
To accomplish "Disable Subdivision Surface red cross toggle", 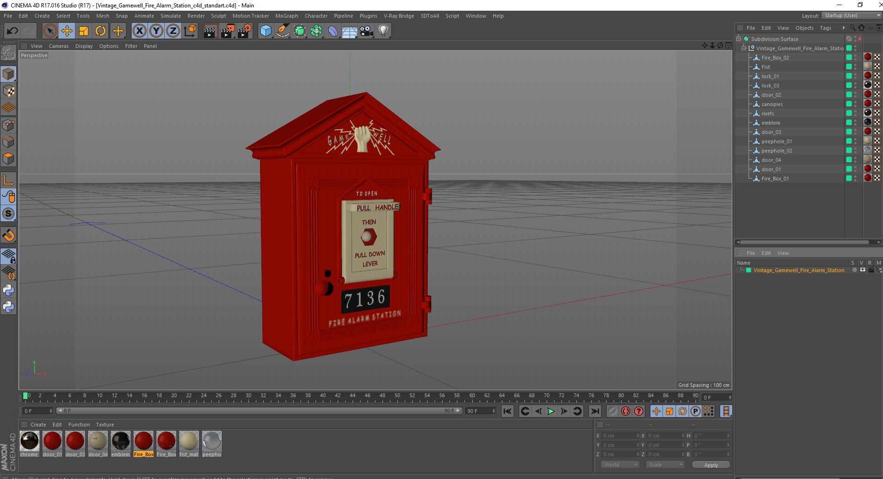I will [x=860, y=39].
